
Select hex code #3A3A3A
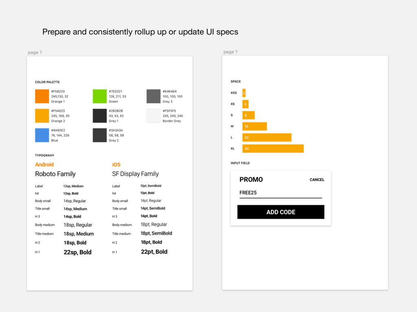116,130
